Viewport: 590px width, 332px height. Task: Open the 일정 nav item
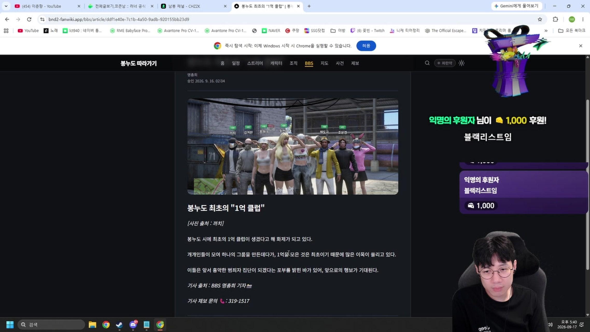point(236,63)
